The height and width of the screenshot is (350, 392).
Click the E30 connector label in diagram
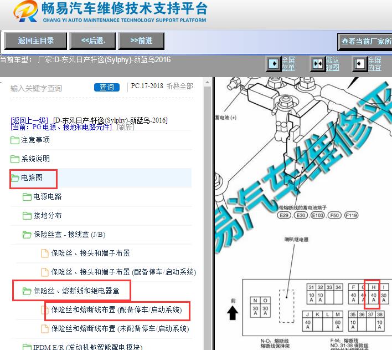[x=301, y=215]
